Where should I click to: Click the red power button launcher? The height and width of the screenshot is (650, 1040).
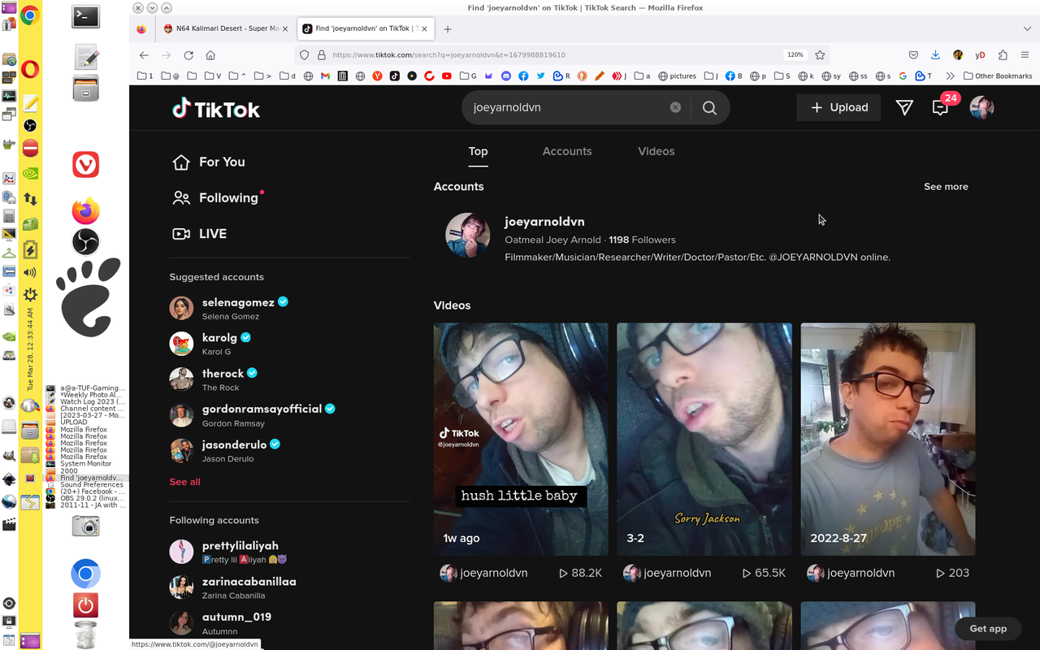coord(86,605)
